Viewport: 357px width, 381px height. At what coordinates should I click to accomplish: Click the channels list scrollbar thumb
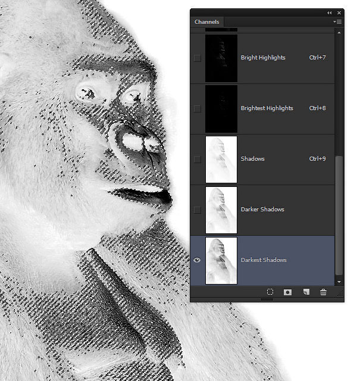tap(339, 216)
